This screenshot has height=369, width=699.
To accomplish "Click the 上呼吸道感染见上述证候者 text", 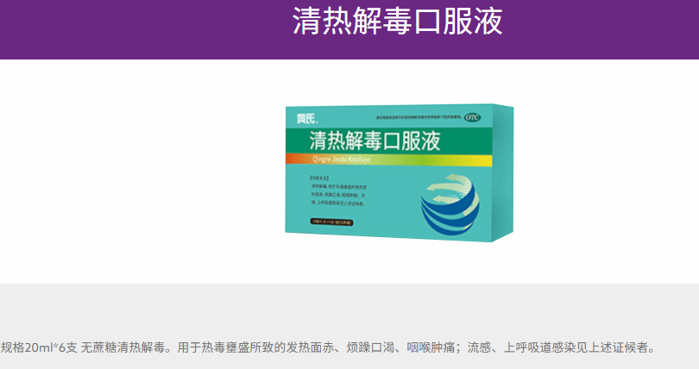I will click(575, 347).
